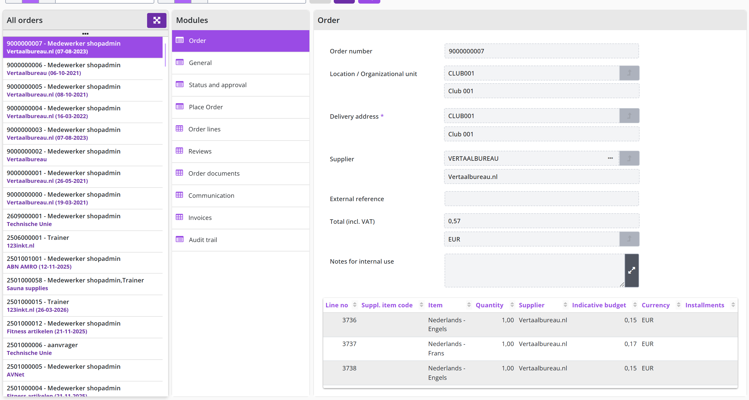Sort the table by Currency column arrows
749x400 pixels.
678,305
